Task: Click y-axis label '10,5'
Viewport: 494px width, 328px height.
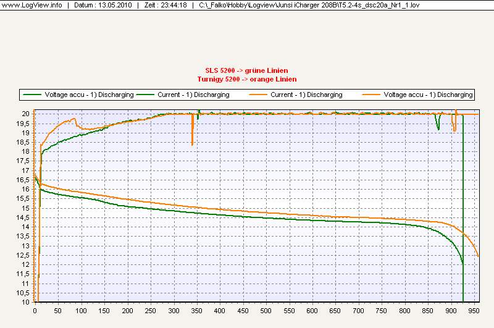Action: coord(23,293)
